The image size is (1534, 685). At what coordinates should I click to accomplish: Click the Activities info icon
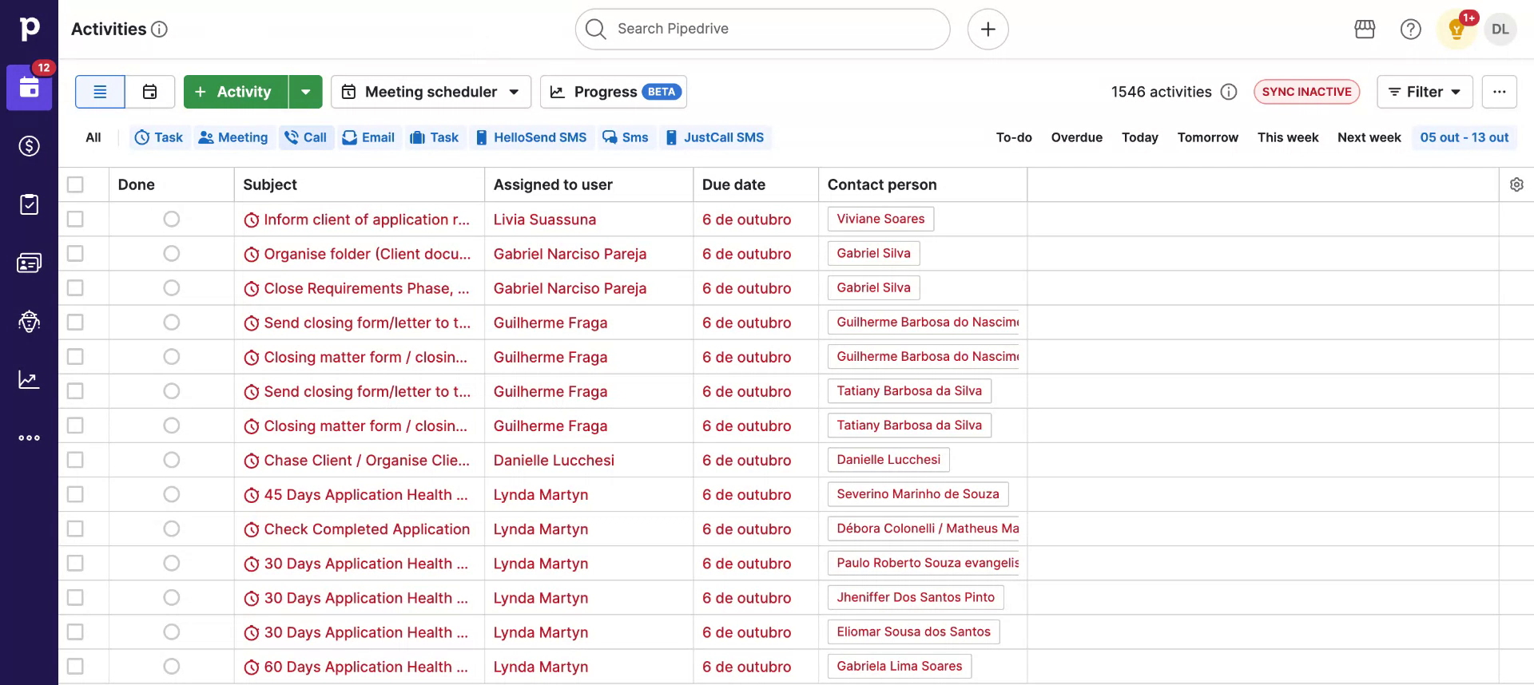pos(160,30)
